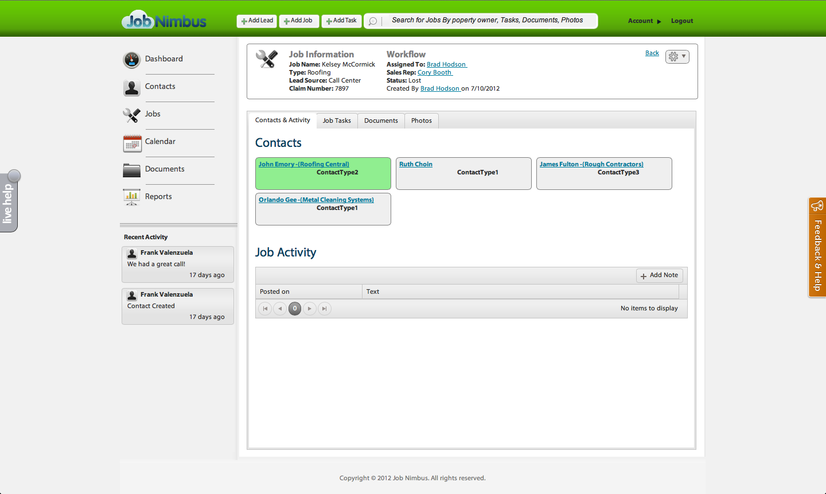Click the Add Note button
Viewport: 826px width, 494px height.
click(660, 275)
